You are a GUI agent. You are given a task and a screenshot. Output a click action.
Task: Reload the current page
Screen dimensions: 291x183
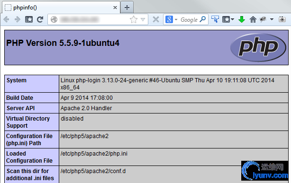tap(40, 19)
